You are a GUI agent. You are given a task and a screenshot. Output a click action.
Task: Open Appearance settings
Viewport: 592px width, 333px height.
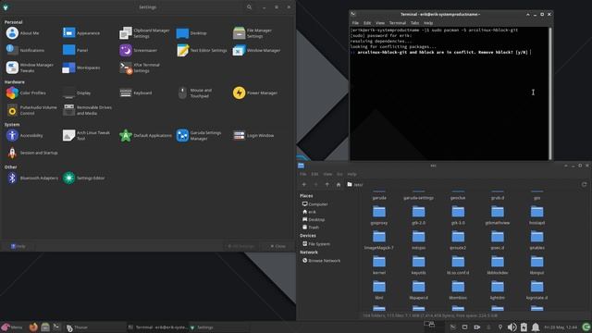pos(81,33)
